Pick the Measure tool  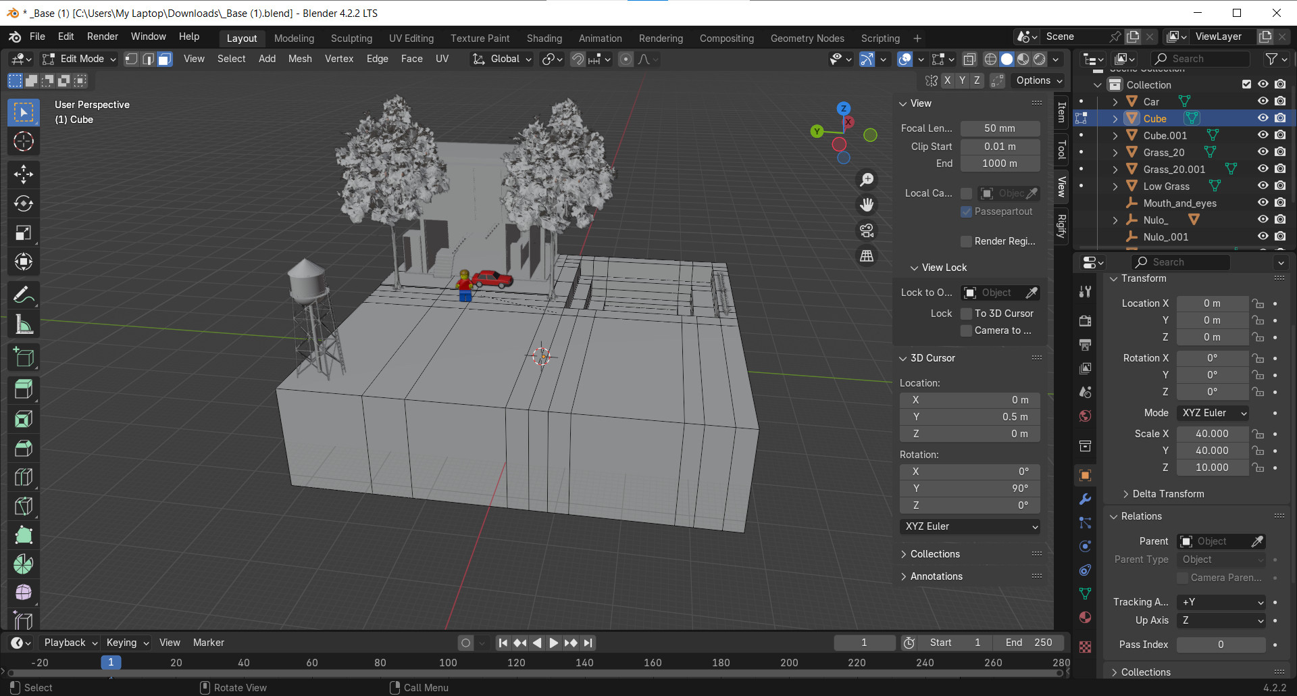24,325
